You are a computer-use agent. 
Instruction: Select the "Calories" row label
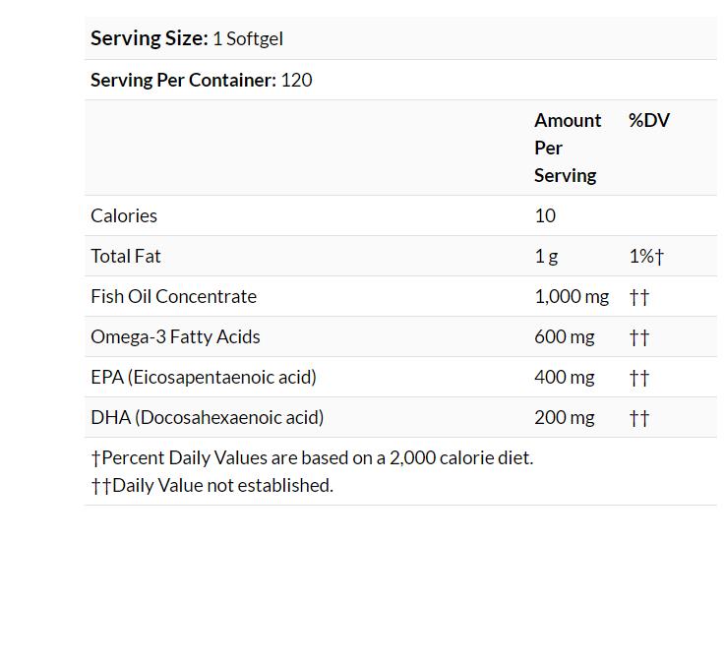tap(124, 215)
